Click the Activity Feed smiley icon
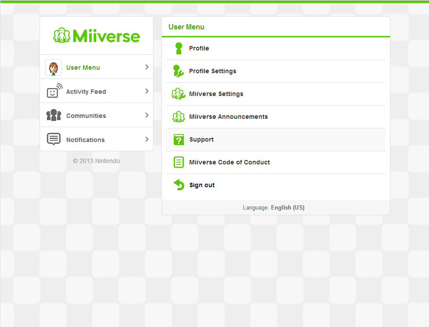 coord(53,91)
